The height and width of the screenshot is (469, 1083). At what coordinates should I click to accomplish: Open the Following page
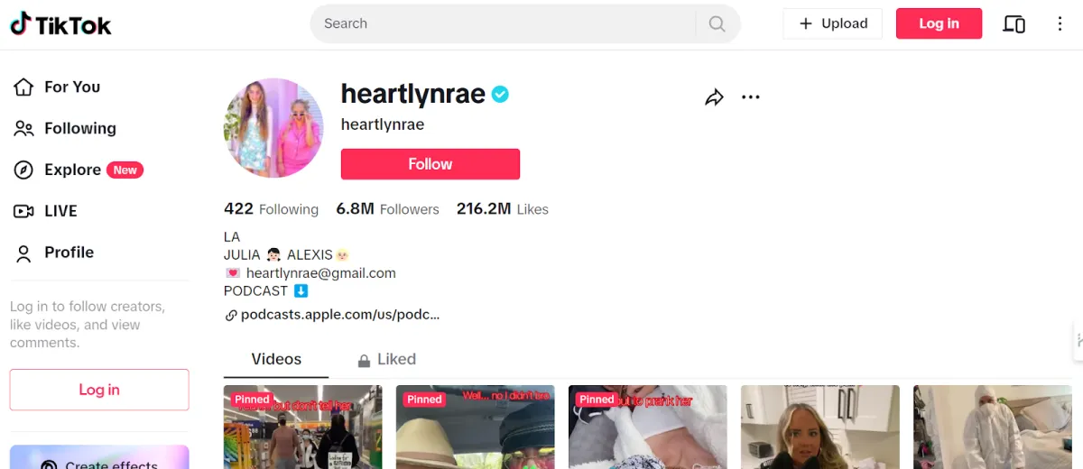coord(65,128)
